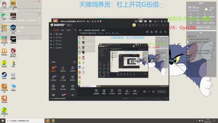Image resolution: width=218 pixels, height=123 pixels.
Task: Toggle the lock on the 全屏 1 layer
Action: (54, 48)
